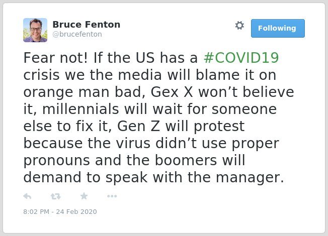Open Bruce Fenton's profile picture
The width and height of the screenshot is (328, 236).
35,30
